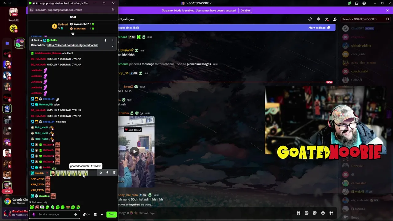Open Discord GIF picker
393x221 pixels.
306,213
